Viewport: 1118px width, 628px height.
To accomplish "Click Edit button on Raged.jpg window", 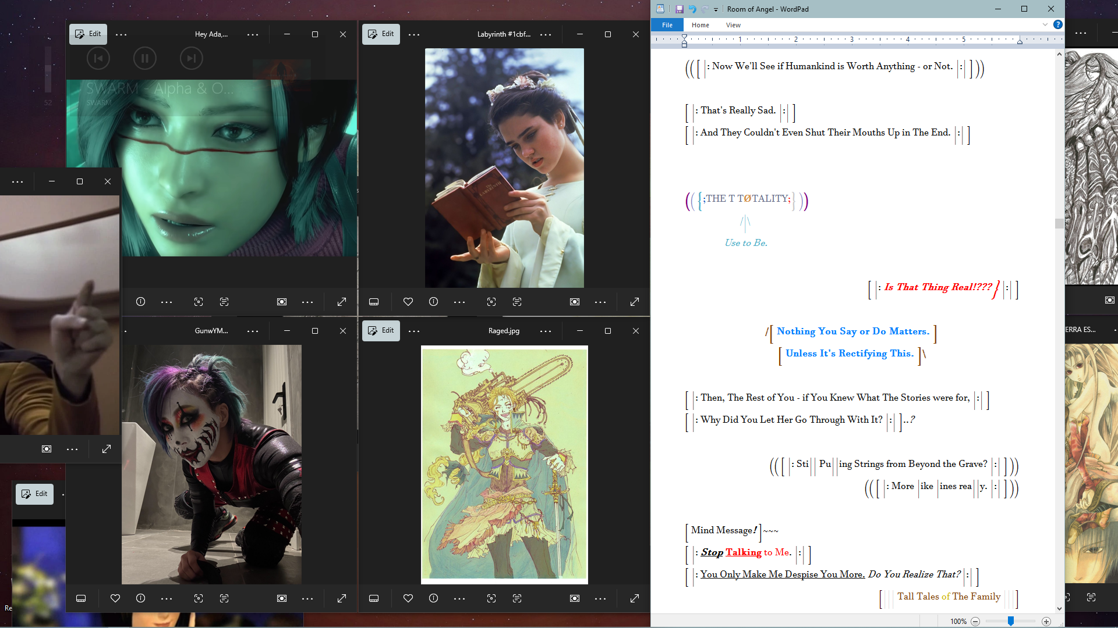I will [x=381, y=330].
